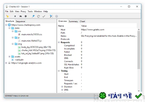The width and height of the screenshot is (145, 102).
Task: Open the View menu
Action: [17, 11]
